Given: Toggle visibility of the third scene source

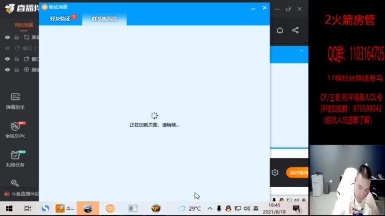Looking at the screenshot, I should click(7, 59).
